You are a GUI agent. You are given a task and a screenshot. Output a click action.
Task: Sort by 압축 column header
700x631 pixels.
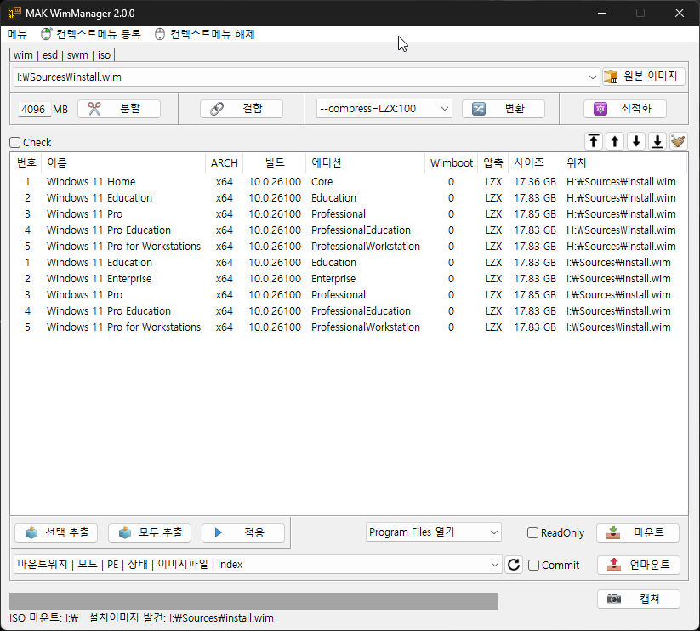point(492,163)
